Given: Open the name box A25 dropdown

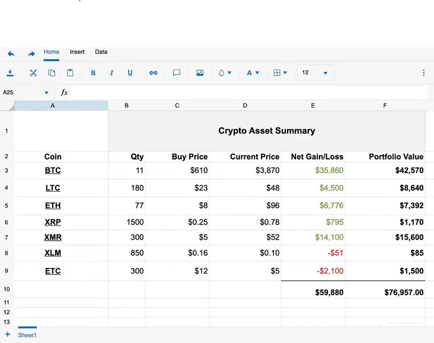Looking at the screenshot, I should (46, 93).
